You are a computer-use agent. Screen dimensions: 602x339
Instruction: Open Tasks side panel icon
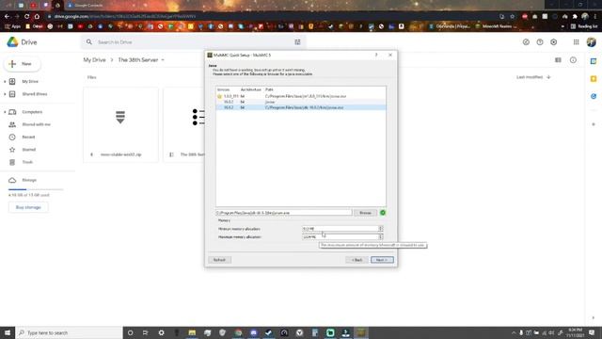tap(594, 96)
